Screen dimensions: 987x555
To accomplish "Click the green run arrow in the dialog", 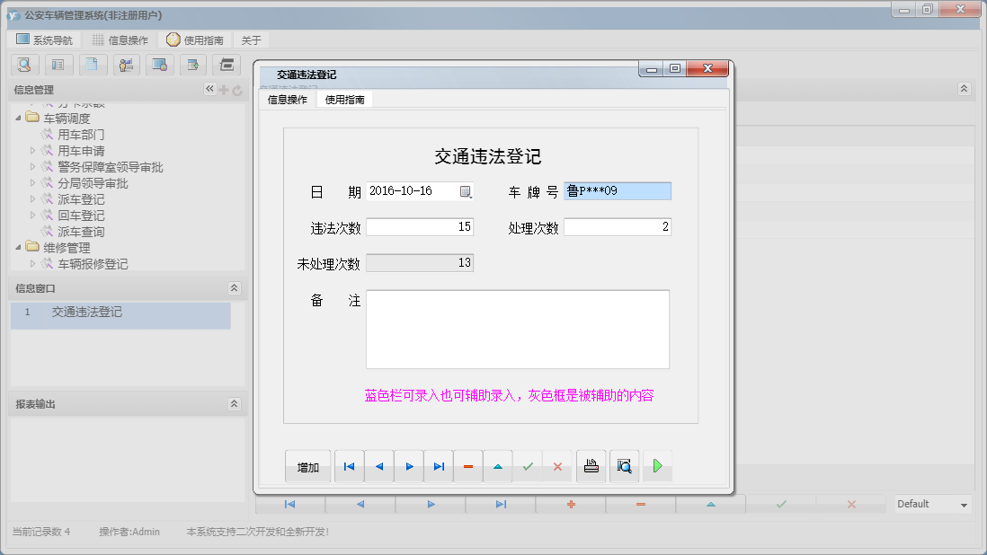I will click(x=656, y=466).
